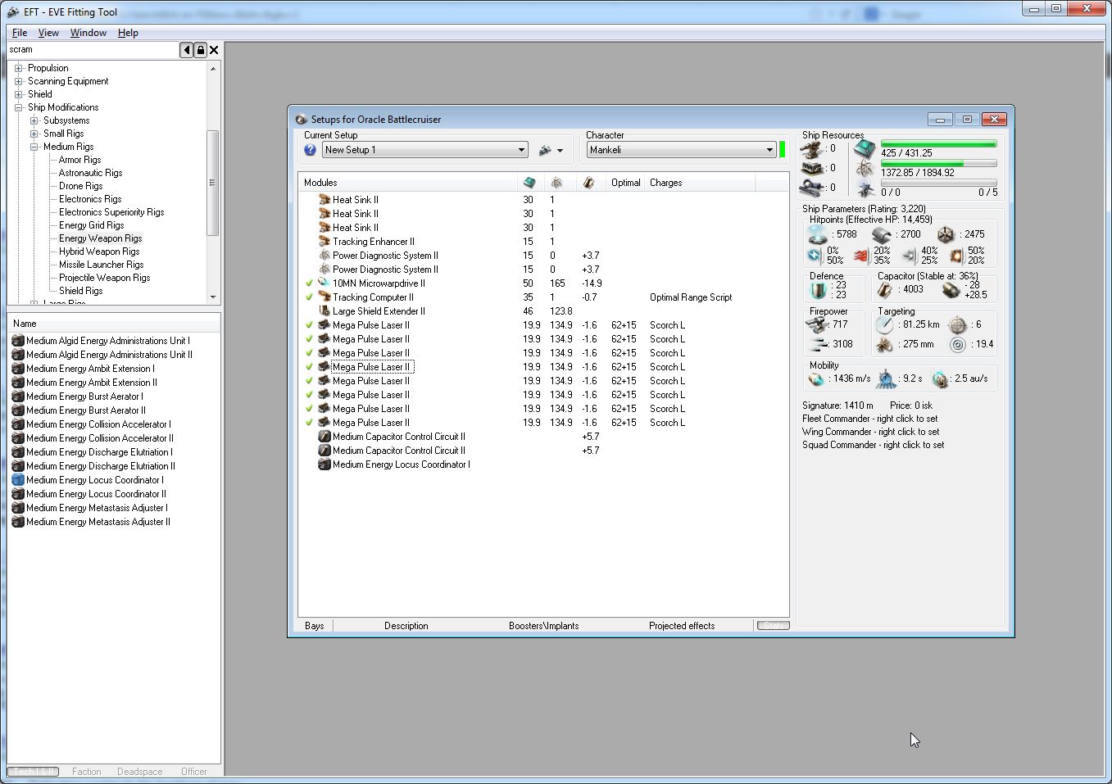Click the scan resolution icon beside 275 mm

pos(885,345)
